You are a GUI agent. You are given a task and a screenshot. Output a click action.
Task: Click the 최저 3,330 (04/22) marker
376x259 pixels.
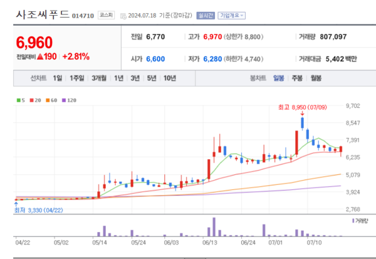(x=39, y=210)
